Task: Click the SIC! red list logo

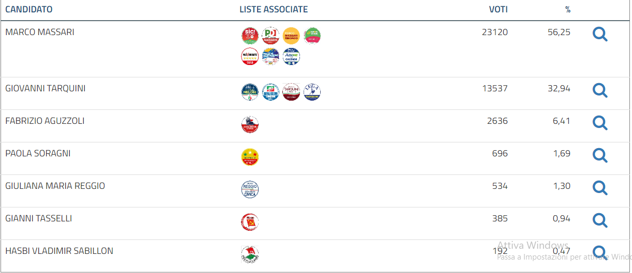Action: tap(250, 36)
